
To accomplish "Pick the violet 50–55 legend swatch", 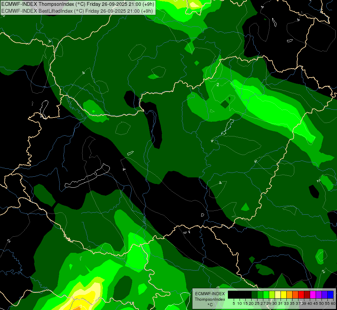I will 325,294.
